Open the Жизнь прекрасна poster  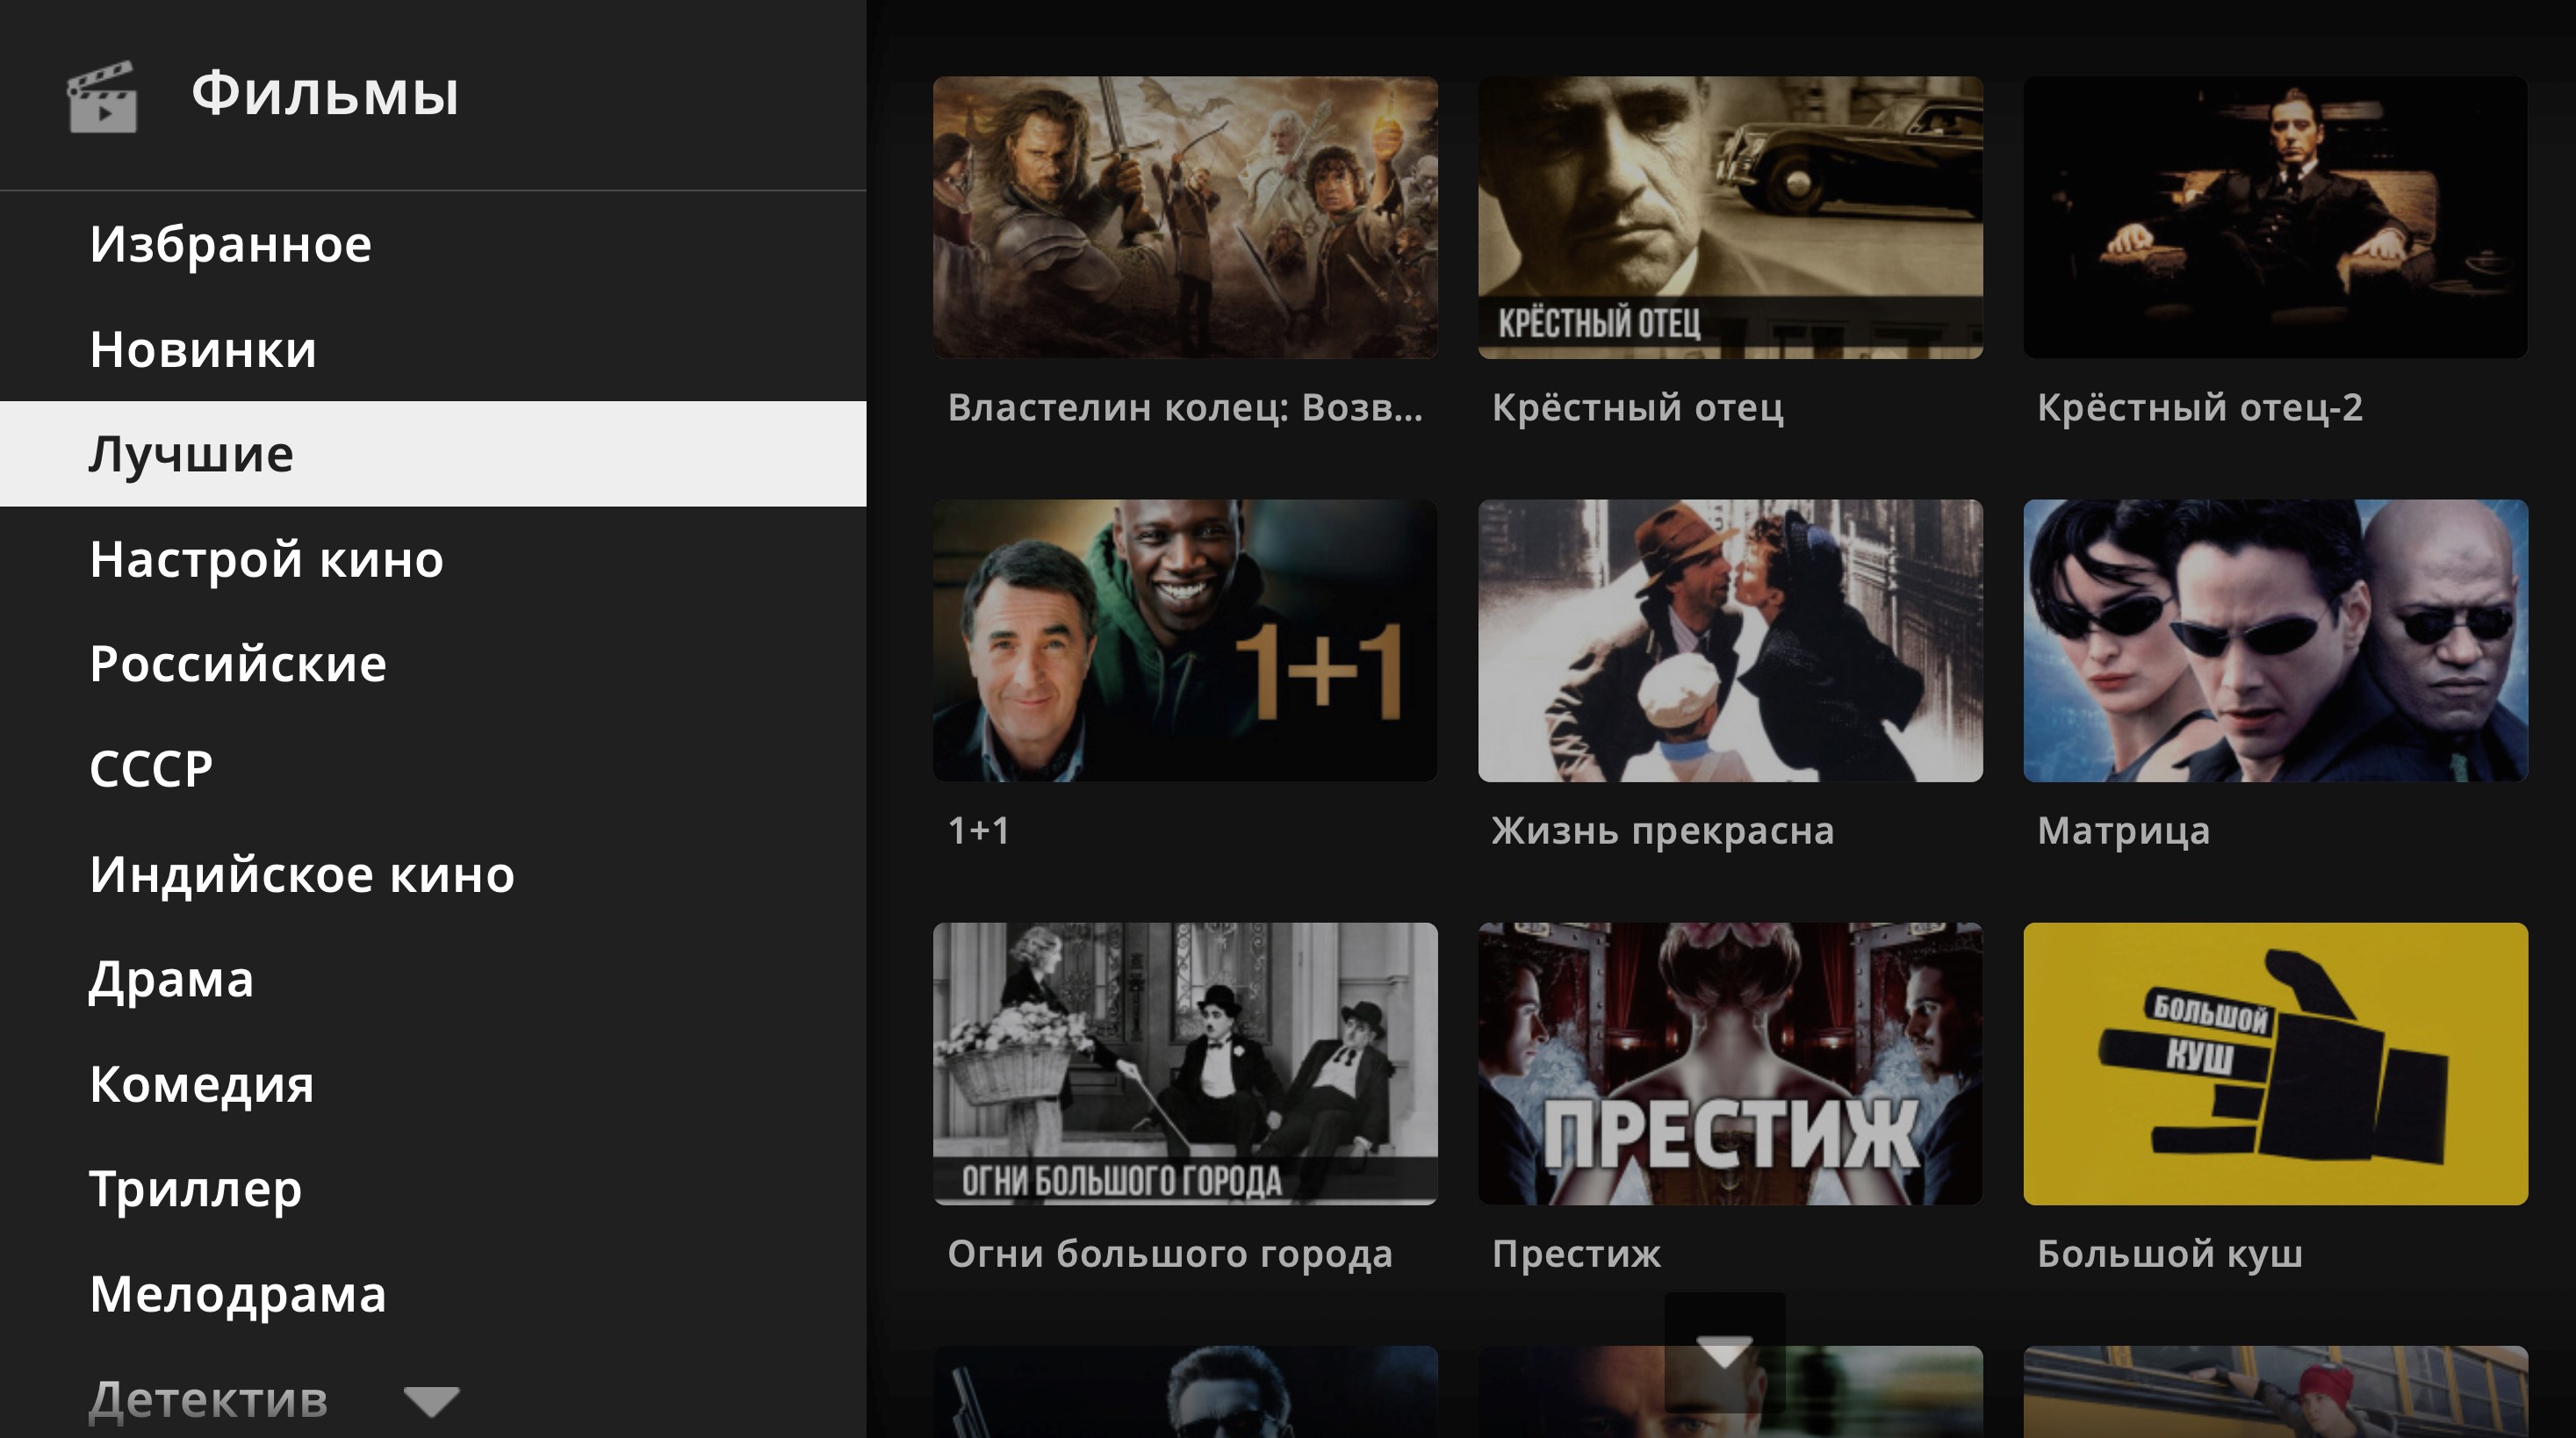pos(1730,640)
